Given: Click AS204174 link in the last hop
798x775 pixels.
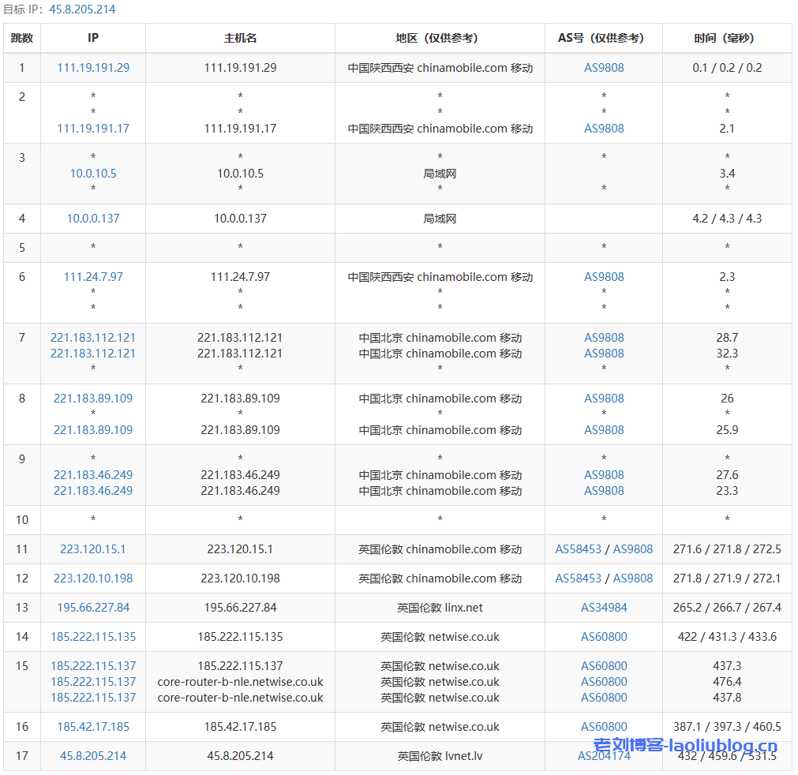Looking at the screenshot, I should (602, 755).
